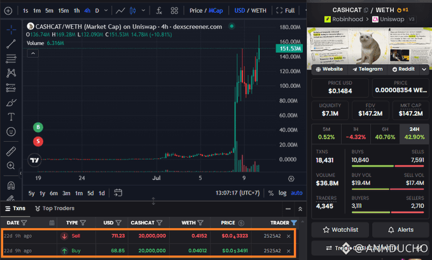Filter transactions by TYPE
The width and height of the screenshot is (432, 260).
[x=83, y=222]
